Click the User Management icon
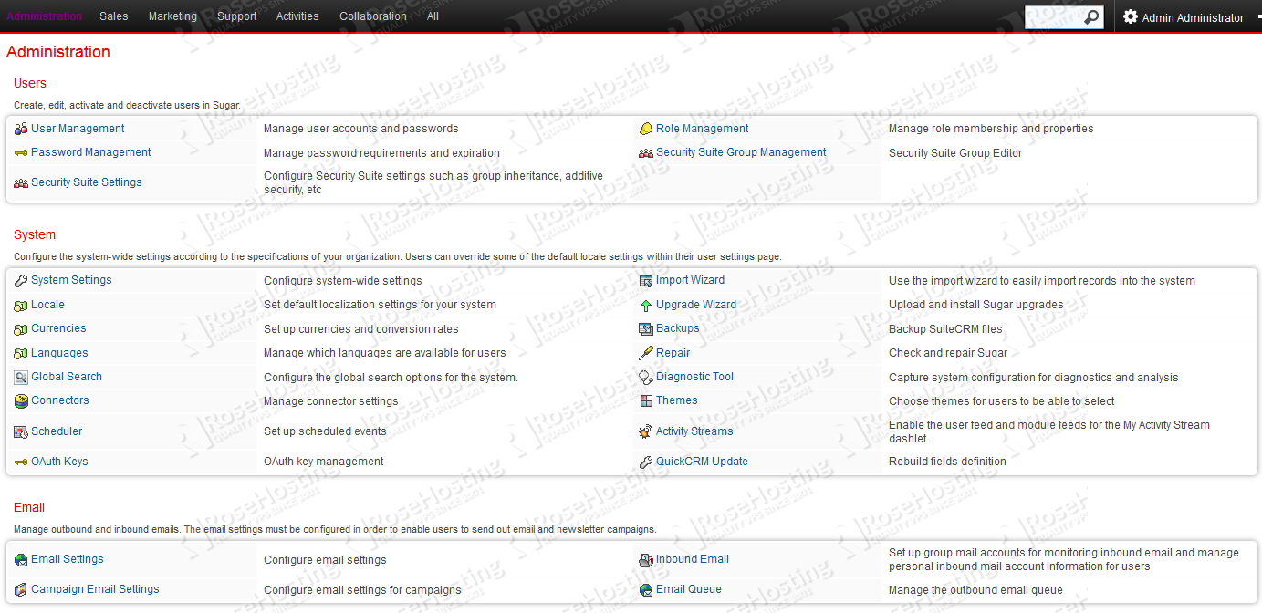The image size is (1262, 613). [21, 129]
